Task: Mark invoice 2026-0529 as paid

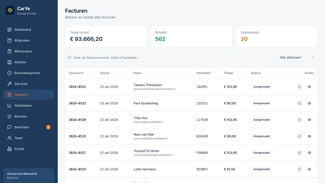Action: click(300, 136)
